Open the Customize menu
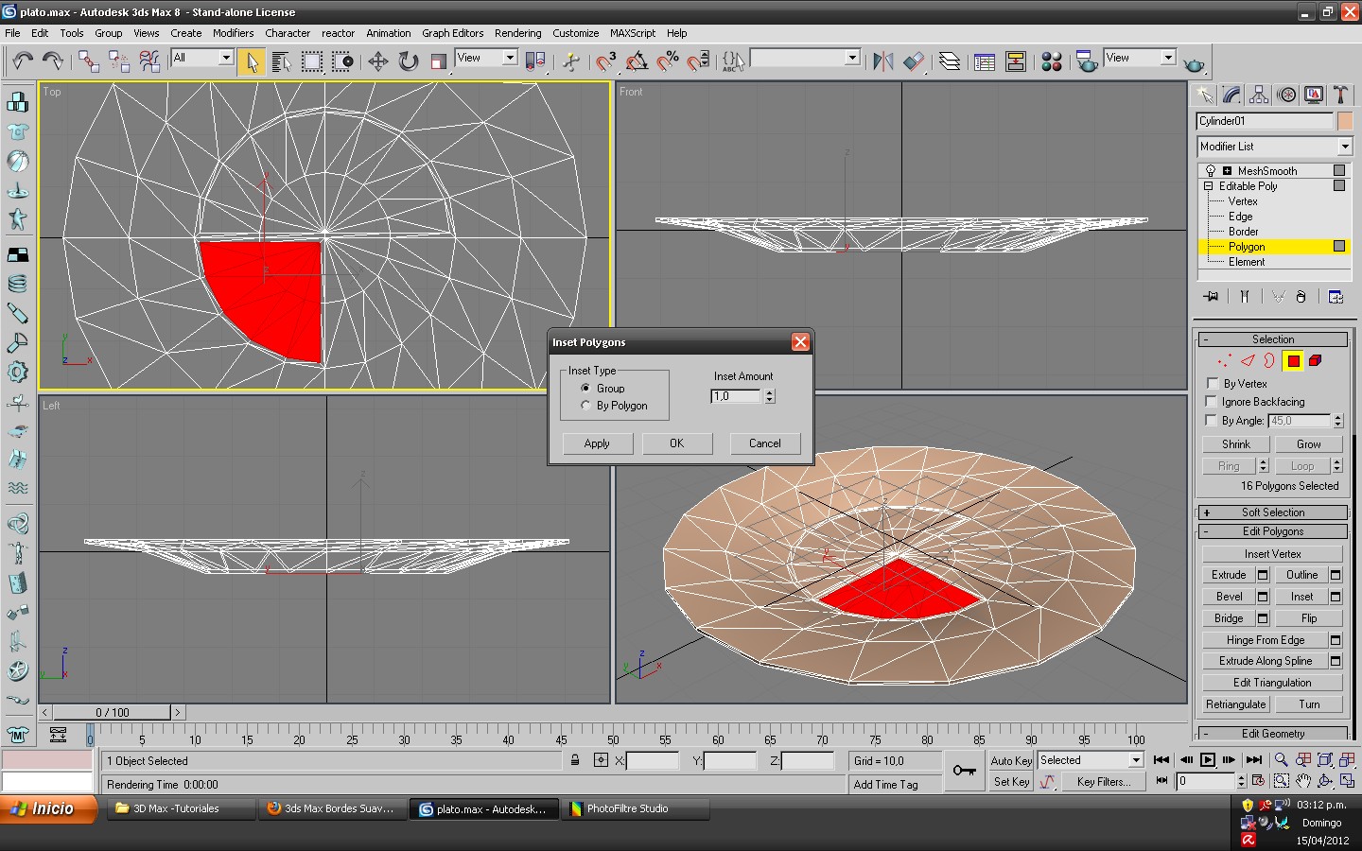 [576, 33]
